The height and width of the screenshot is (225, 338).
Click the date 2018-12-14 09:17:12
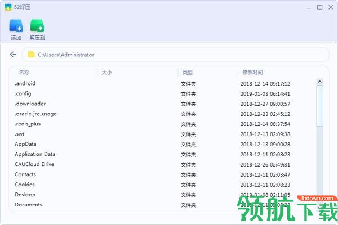(x=265, y=84)
